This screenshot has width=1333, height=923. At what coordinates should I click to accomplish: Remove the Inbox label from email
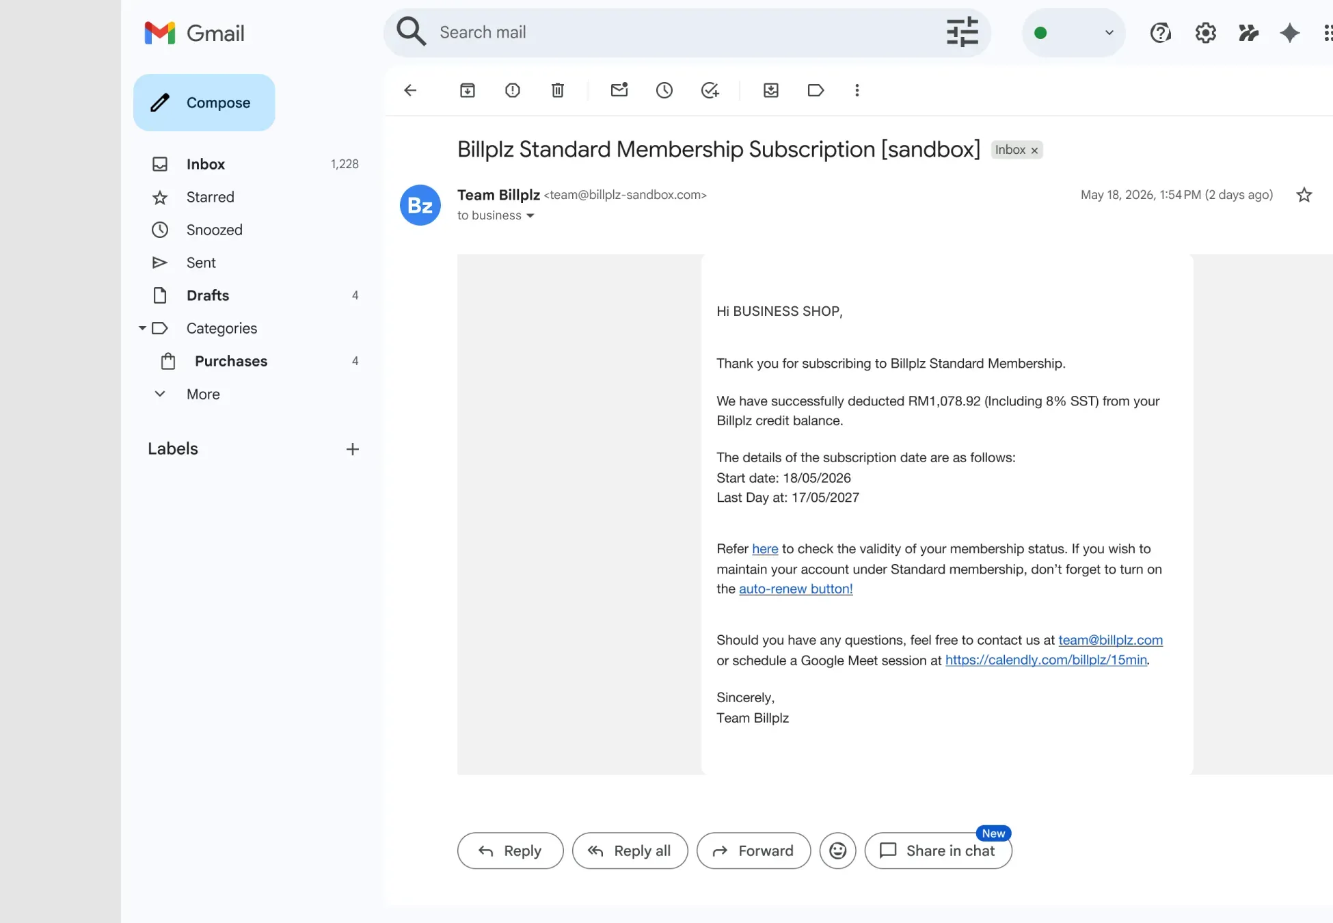(x=1035, y=150)
